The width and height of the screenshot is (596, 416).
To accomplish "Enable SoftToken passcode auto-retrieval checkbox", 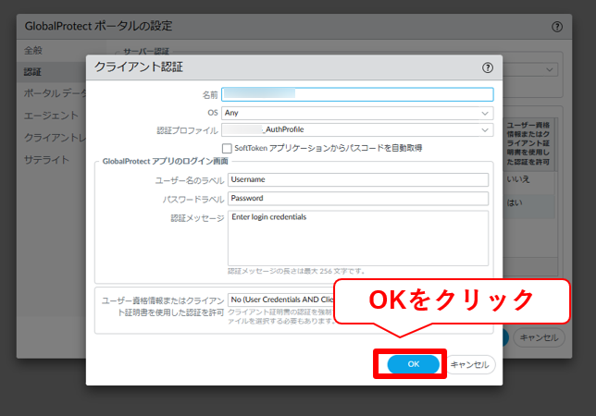I will [227, 148].
